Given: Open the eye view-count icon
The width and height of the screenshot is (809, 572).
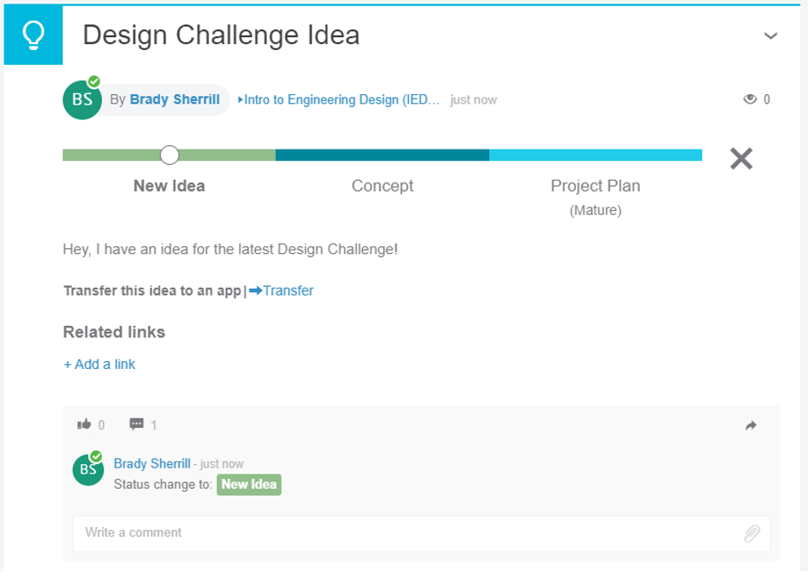Looking at the screenshot, I should tap(750, 99).
